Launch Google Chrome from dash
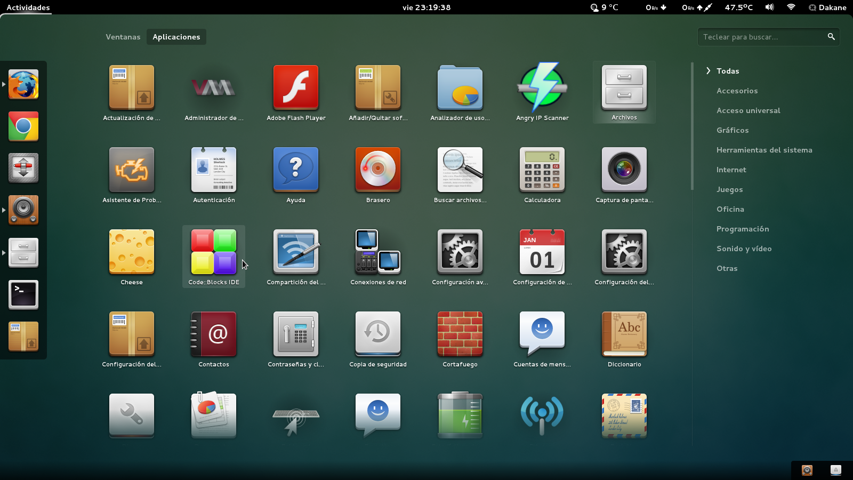 [x=23, y=126]
